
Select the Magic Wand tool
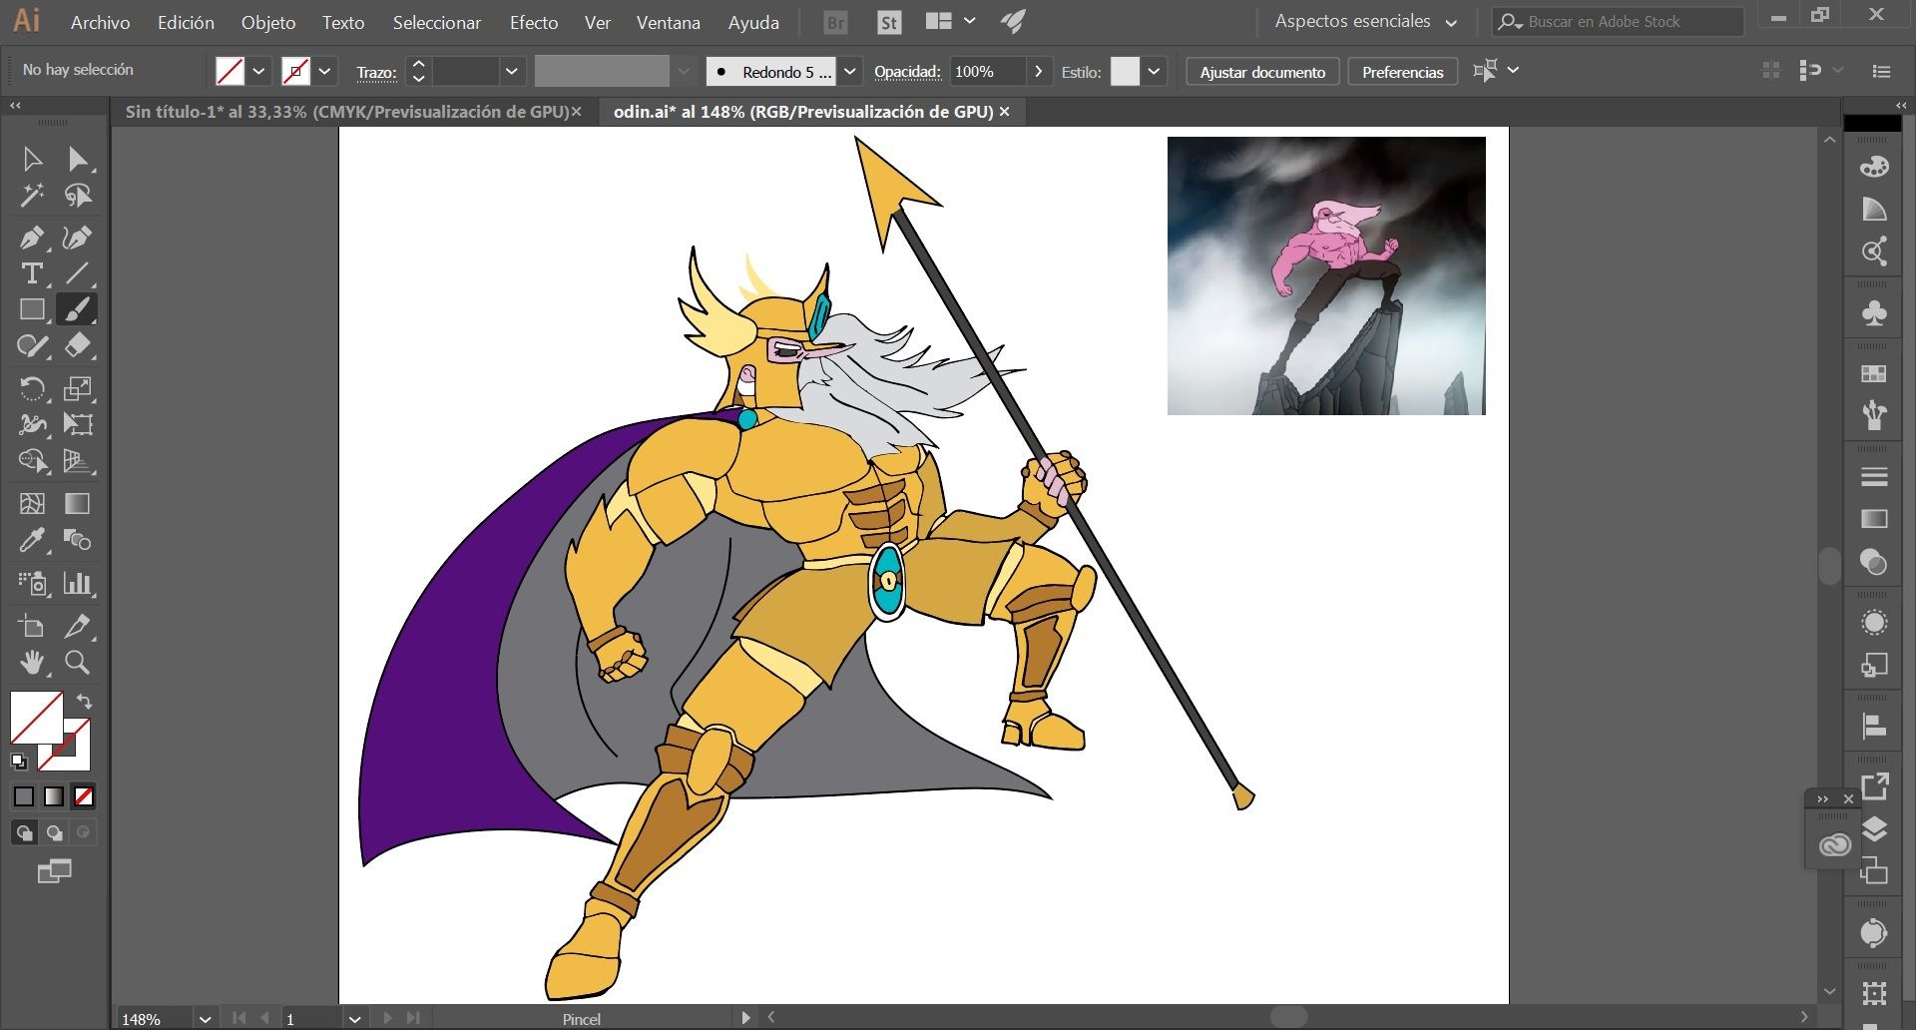(x=31, y=196)
